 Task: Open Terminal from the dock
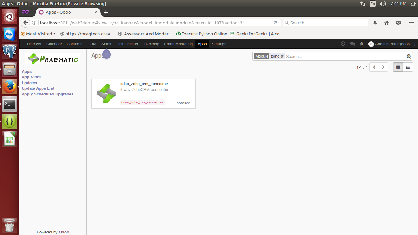9,104
